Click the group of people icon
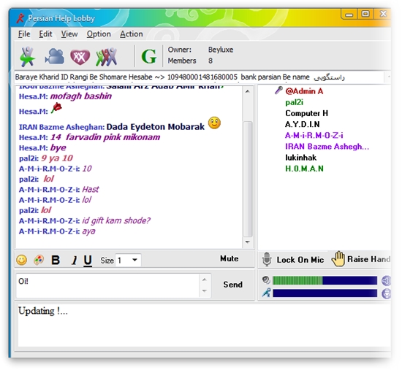 [x=107, y=57]
